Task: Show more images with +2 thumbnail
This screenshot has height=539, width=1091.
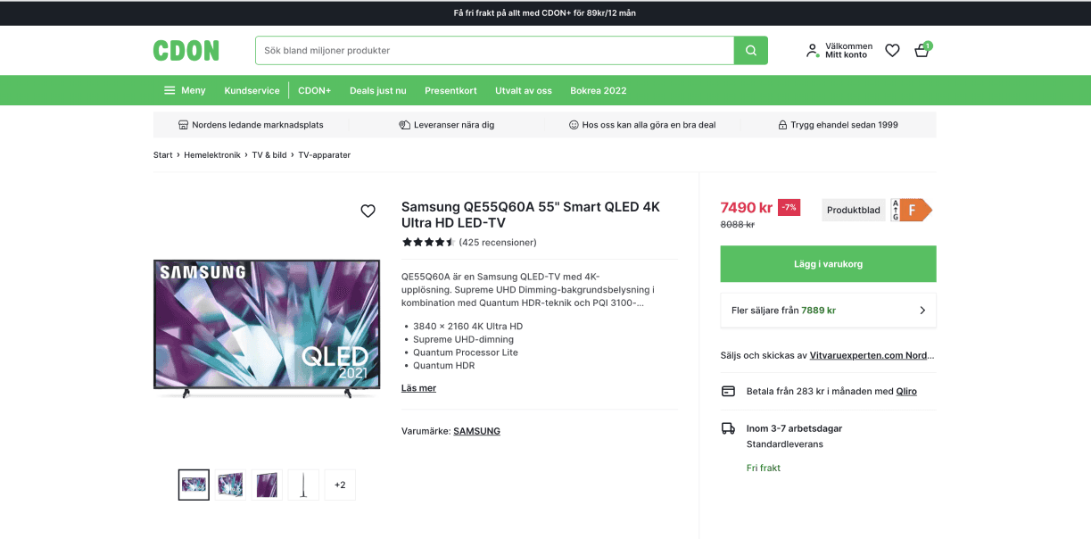Action: coord(340,485)
